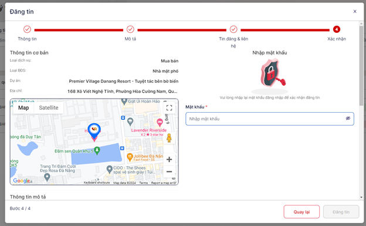Select the Street View pegman icon

[x=169, y=138]
